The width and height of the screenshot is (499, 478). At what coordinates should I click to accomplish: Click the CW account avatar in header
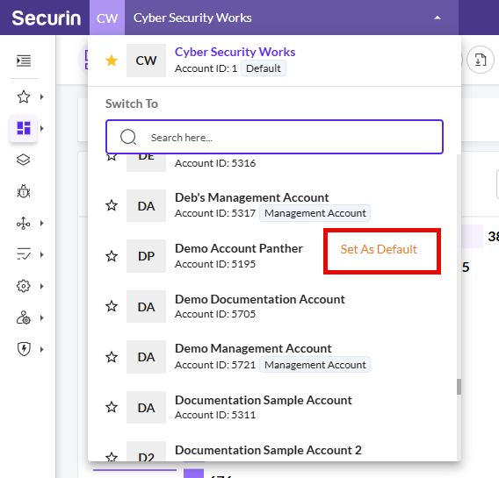pos(107,18)
